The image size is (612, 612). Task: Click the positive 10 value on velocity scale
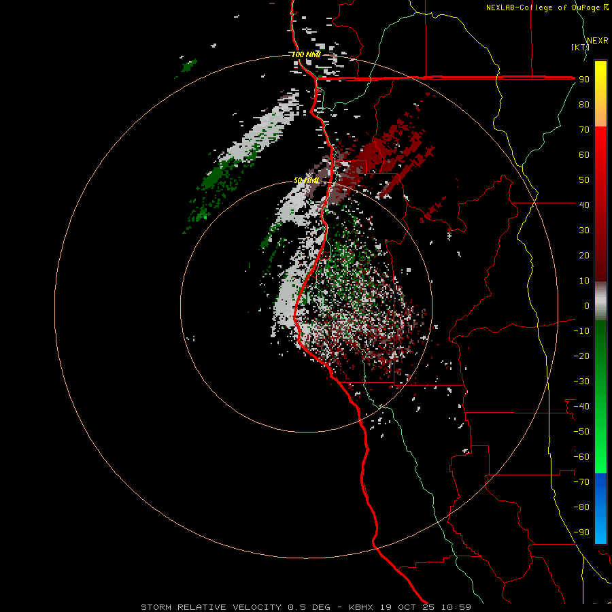point(584,281)
